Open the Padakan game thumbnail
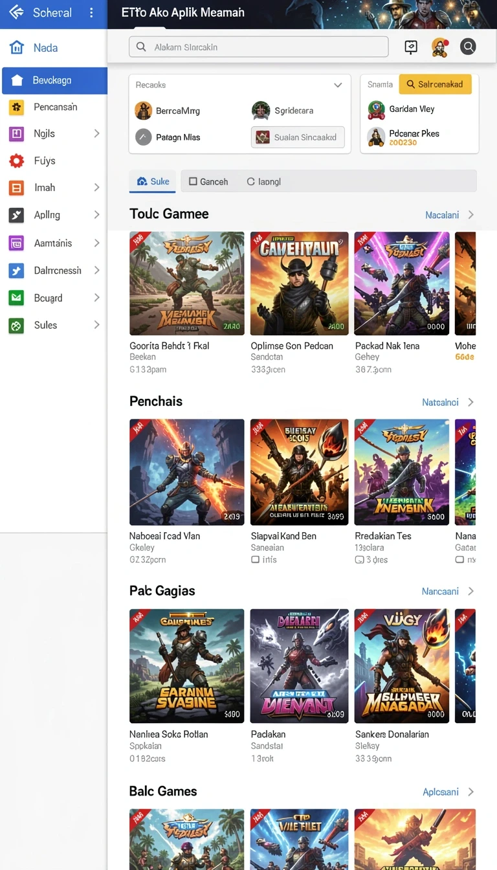Viewport: 497px width, 870px height. coord(299,666)
